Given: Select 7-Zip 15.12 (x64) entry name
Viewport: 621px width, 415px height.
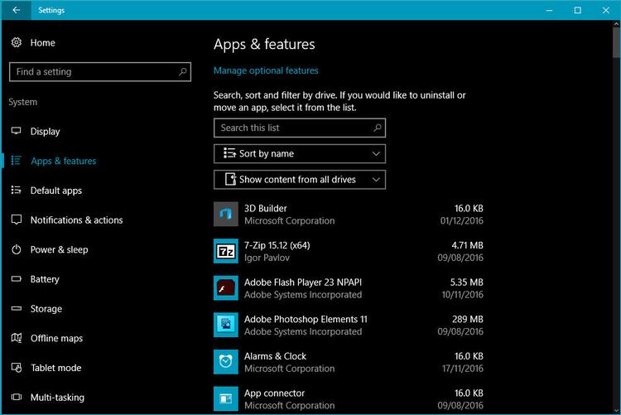Looking at the screenshot, I should click(x=277, y=245).
